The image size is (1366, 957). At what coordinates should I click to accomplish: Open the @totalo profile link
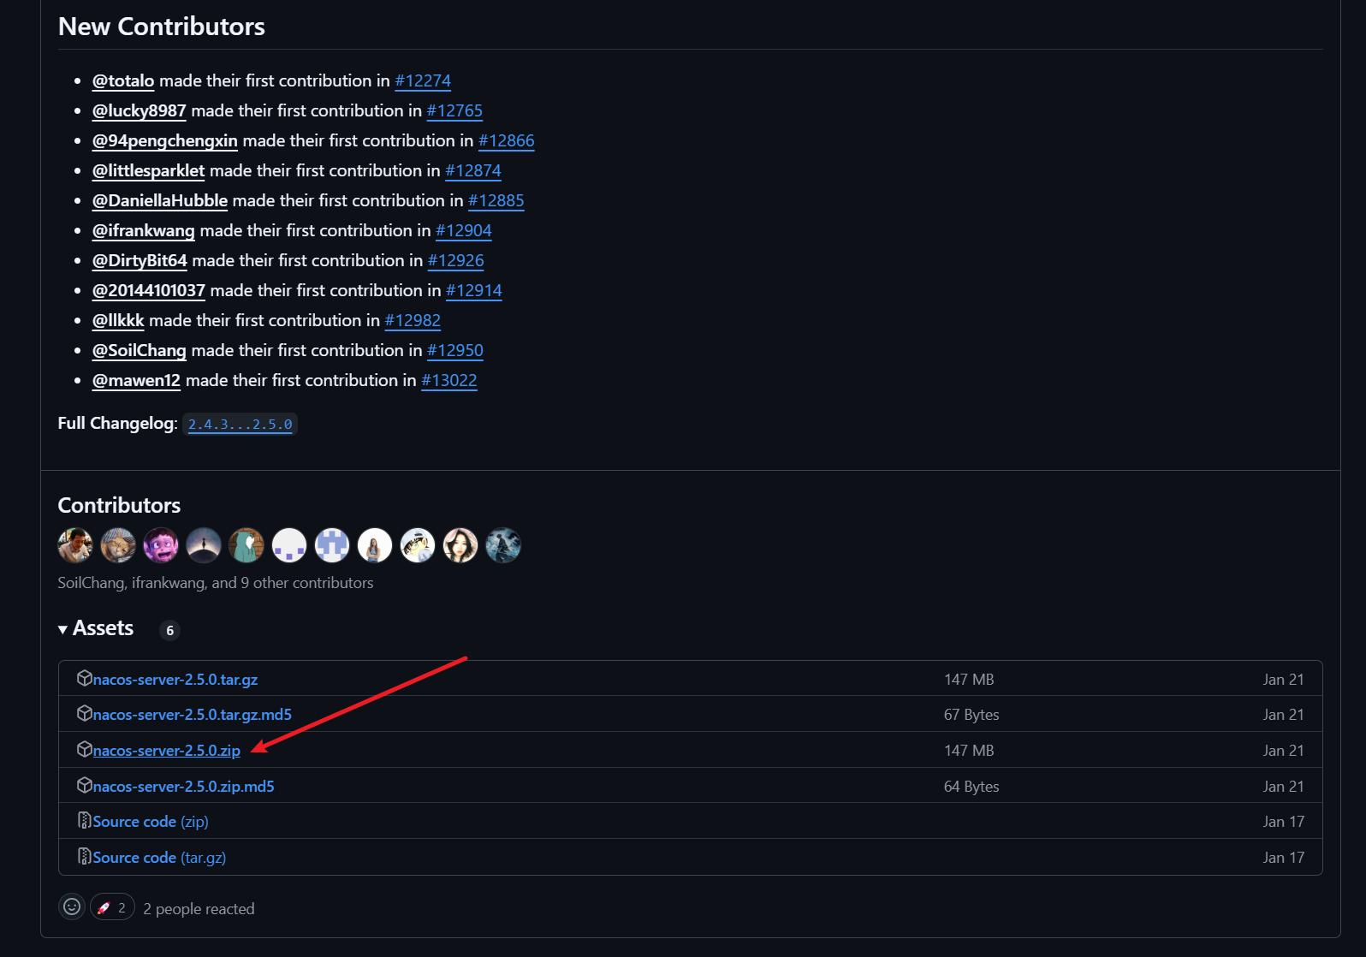point(123,80)
